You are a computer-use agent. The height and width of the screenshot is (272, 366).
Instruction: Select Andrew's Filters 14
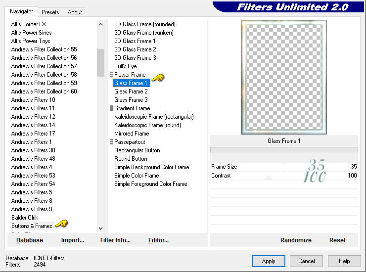click(x=33, y=125)
